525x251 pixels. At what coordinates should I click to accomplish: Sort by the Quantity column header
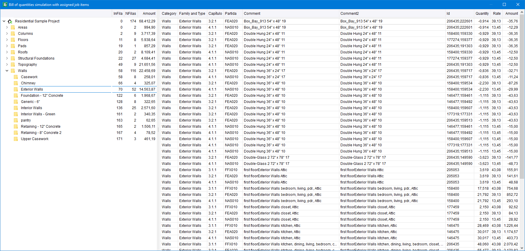click(482, 14)
